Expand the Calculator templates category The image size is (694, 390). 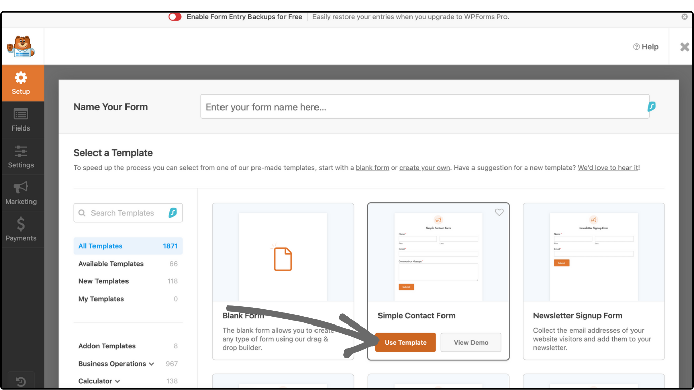[x=99, y=381]
